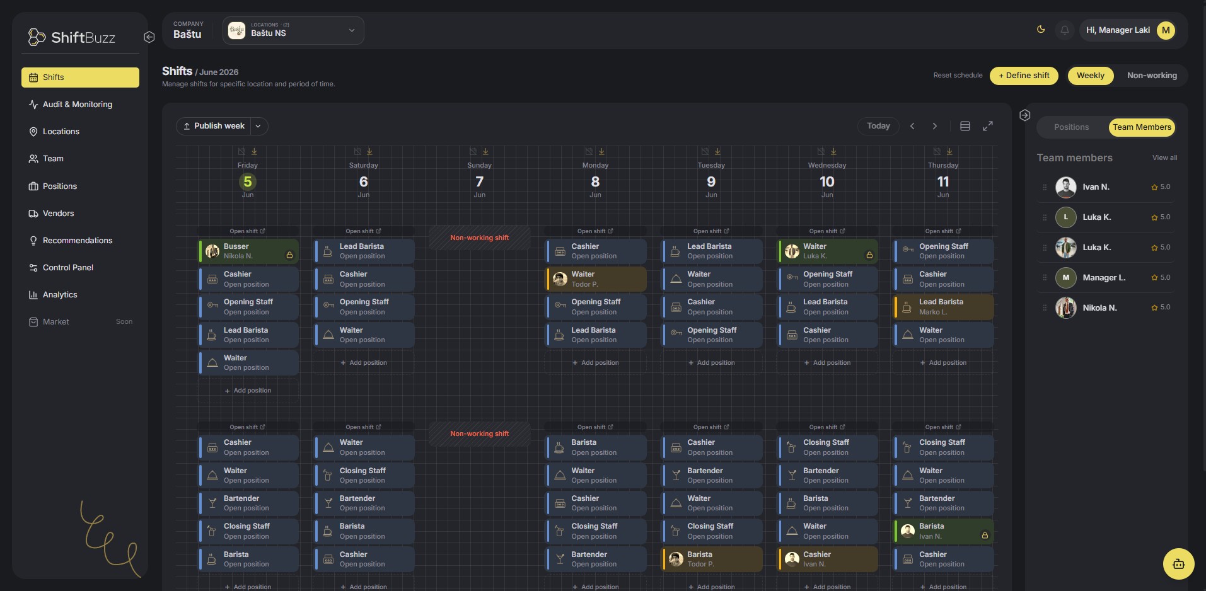Collapse the left sidebar with the hexagon arrow

pyautogui.click(x=149, y=37)
